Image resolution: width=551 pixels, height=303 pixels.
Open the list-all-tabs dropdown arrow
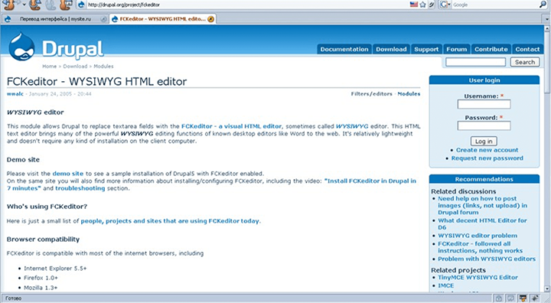[547, 19]
